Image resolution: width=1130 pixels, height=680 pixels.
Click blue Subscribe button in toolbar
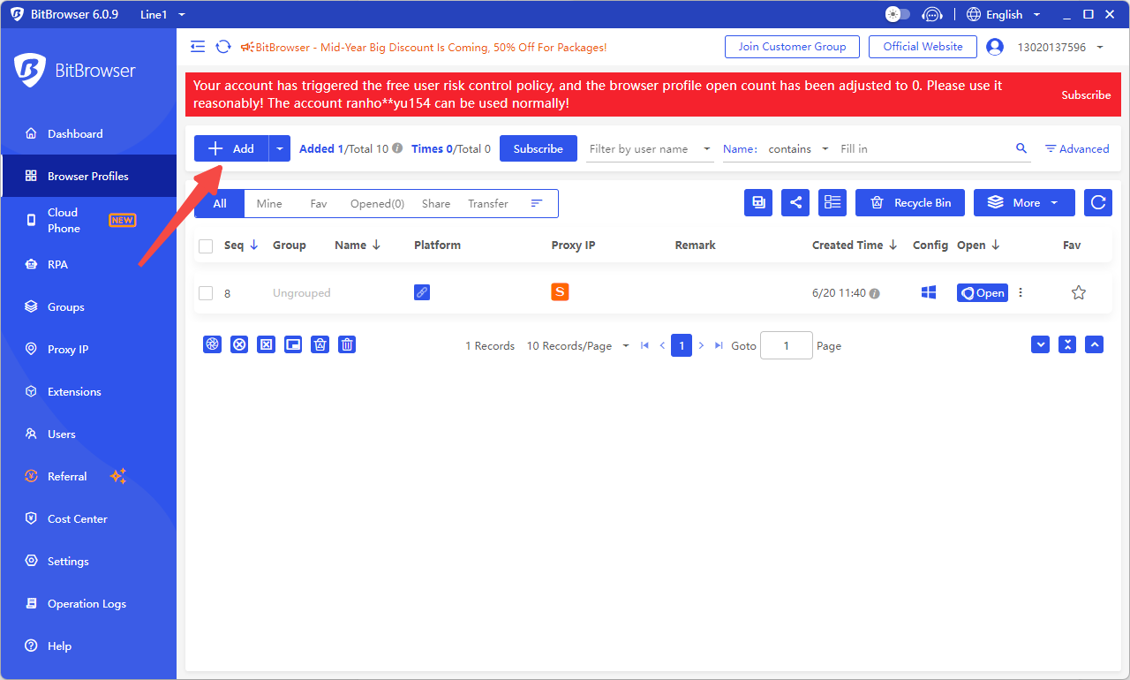coord(539,148)
